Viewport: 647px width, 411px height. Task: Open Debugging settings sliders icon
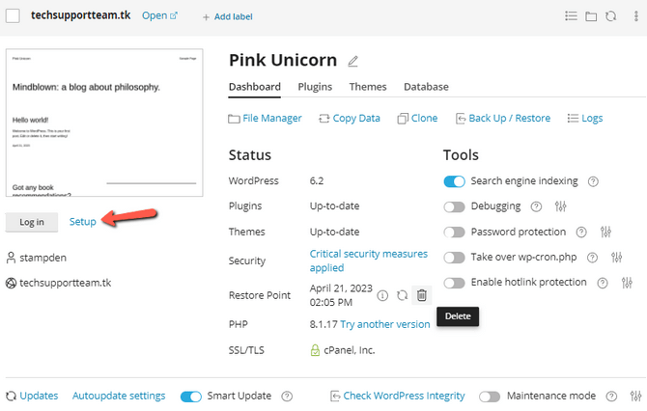pyautogui.click(x=561, y=206)
